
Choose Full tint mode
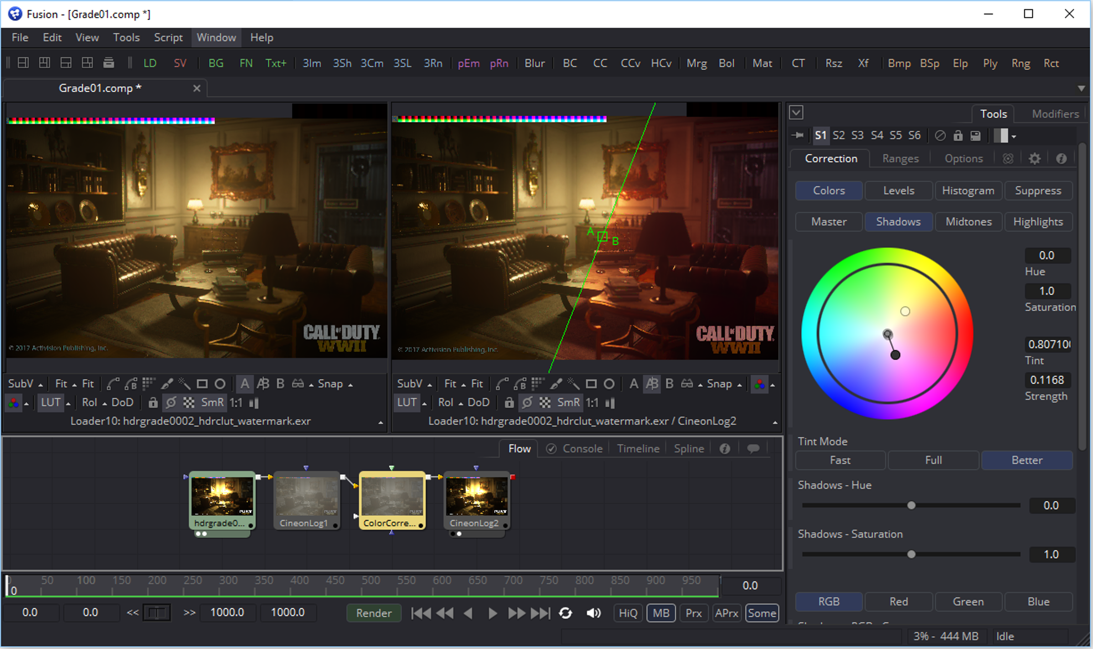933,460
